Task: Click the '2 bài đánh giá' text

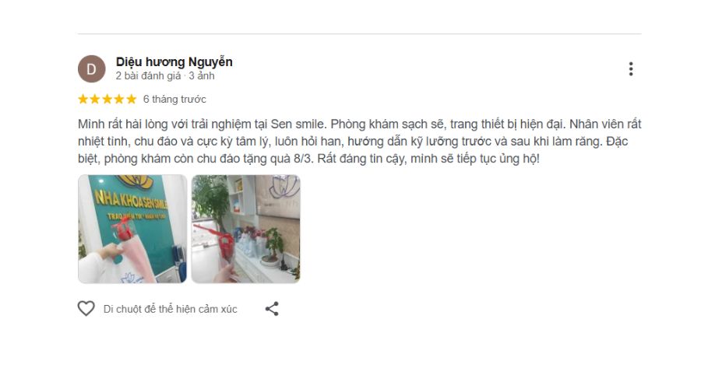Action: pos(148,76)
